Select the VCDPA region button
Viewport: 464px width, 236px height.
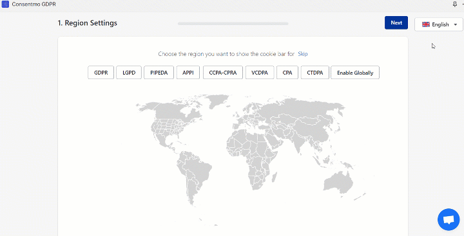click(x=260, y=73)
